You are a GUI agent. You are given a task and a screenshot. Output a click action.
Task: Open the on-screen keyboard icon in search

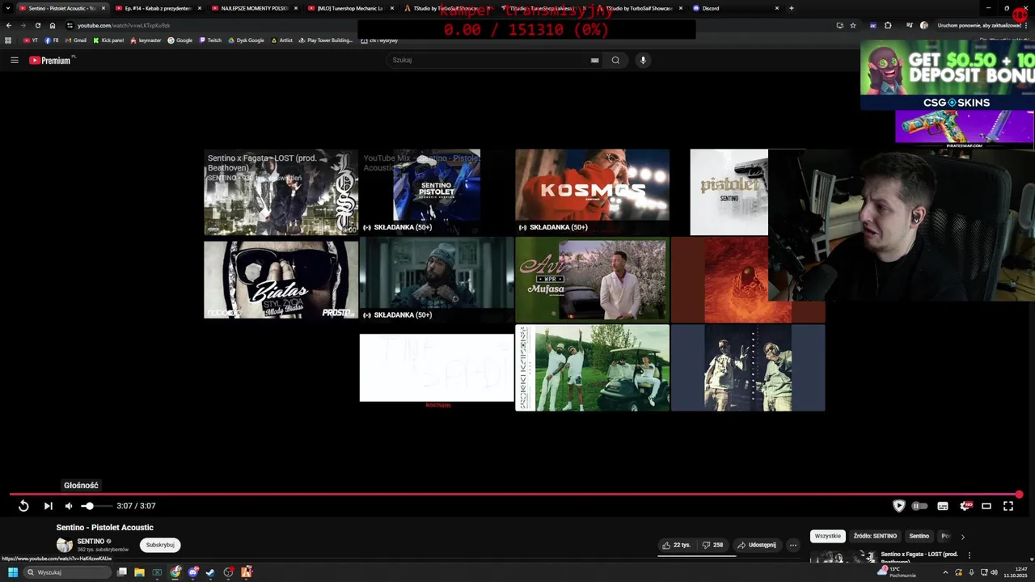[x=594, y=60]
